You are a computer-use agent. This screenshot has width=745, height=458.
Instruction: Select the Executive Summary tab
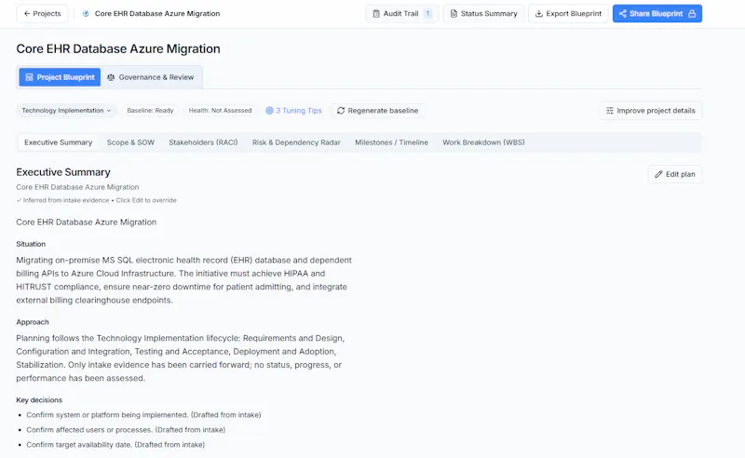coord(59,142)
